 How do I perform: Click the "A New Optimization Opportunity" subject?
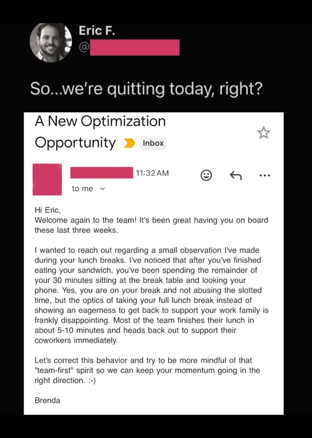pyautogui.click(x=100, y=132)
